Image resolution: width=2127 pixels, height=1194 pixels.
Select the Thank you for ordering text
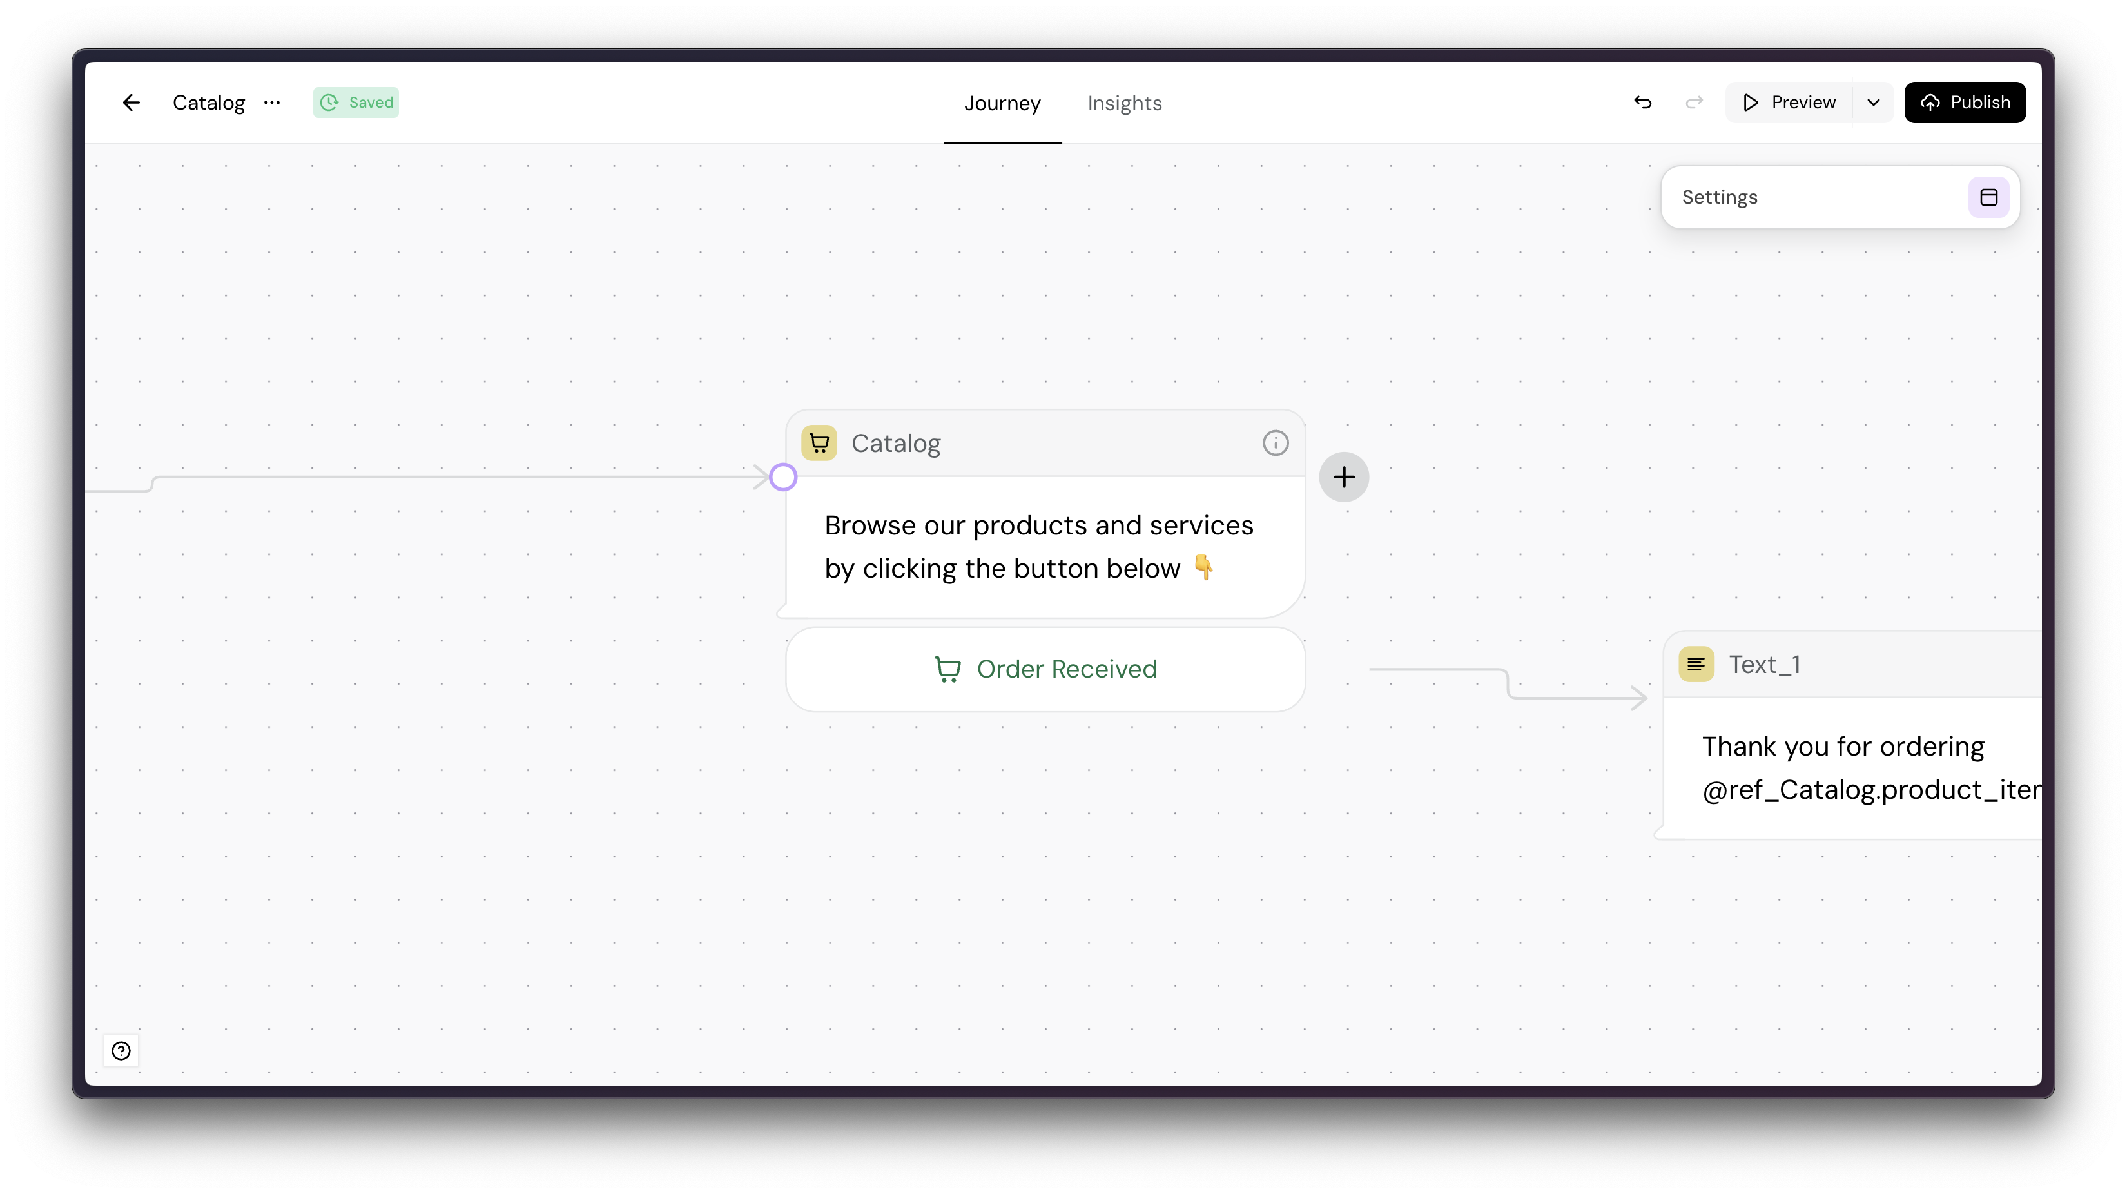coord(1843,747)
